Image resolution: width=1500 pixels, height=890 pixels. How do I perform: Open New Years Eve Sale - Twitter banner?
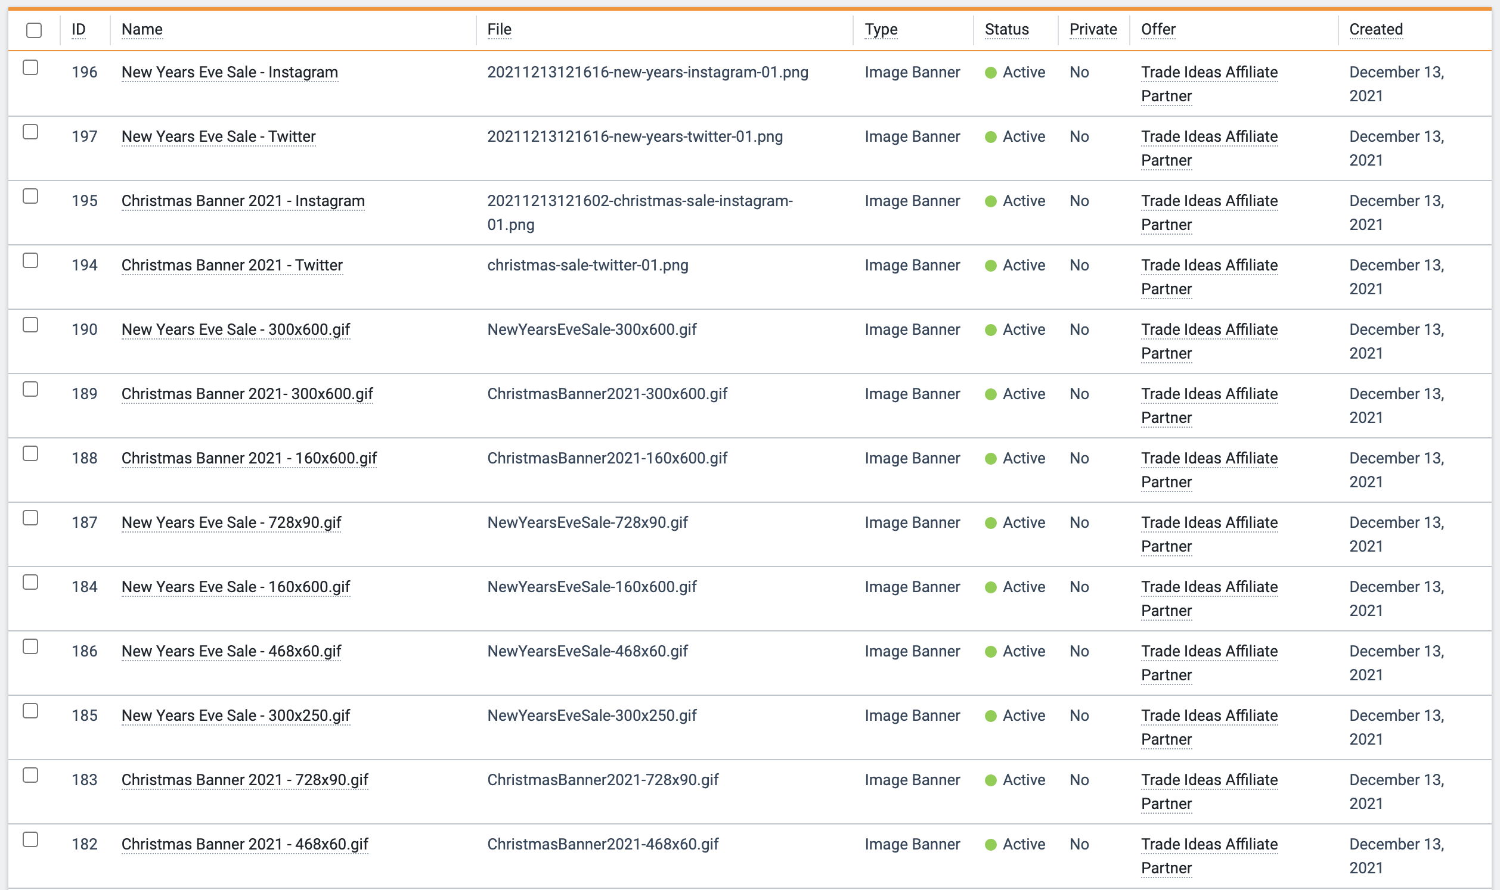point(218,137)
